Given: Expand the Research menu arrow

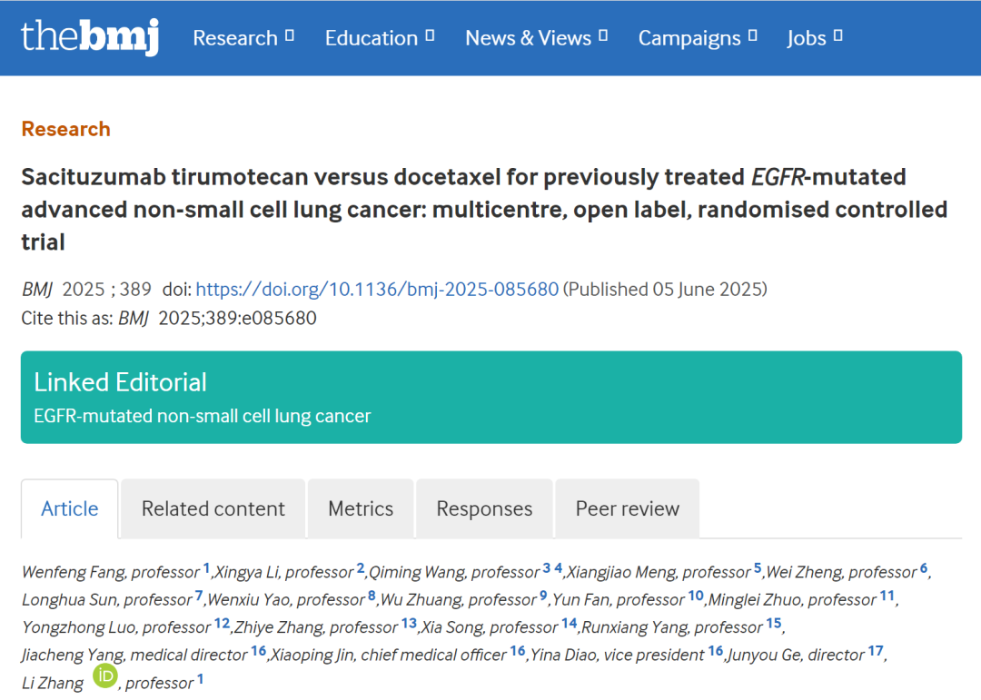Looking at the screenshot, I should click(x=290, y=36).
